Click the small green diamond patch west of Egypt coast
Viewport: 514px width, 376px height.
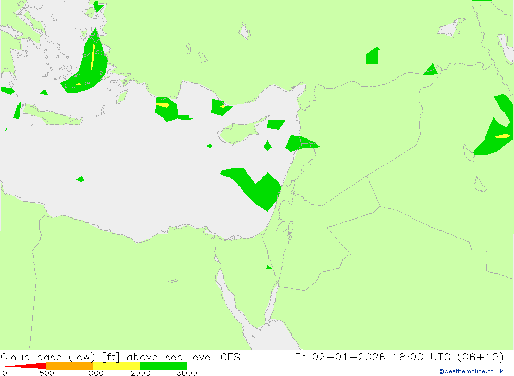click(x=80, y=179)
